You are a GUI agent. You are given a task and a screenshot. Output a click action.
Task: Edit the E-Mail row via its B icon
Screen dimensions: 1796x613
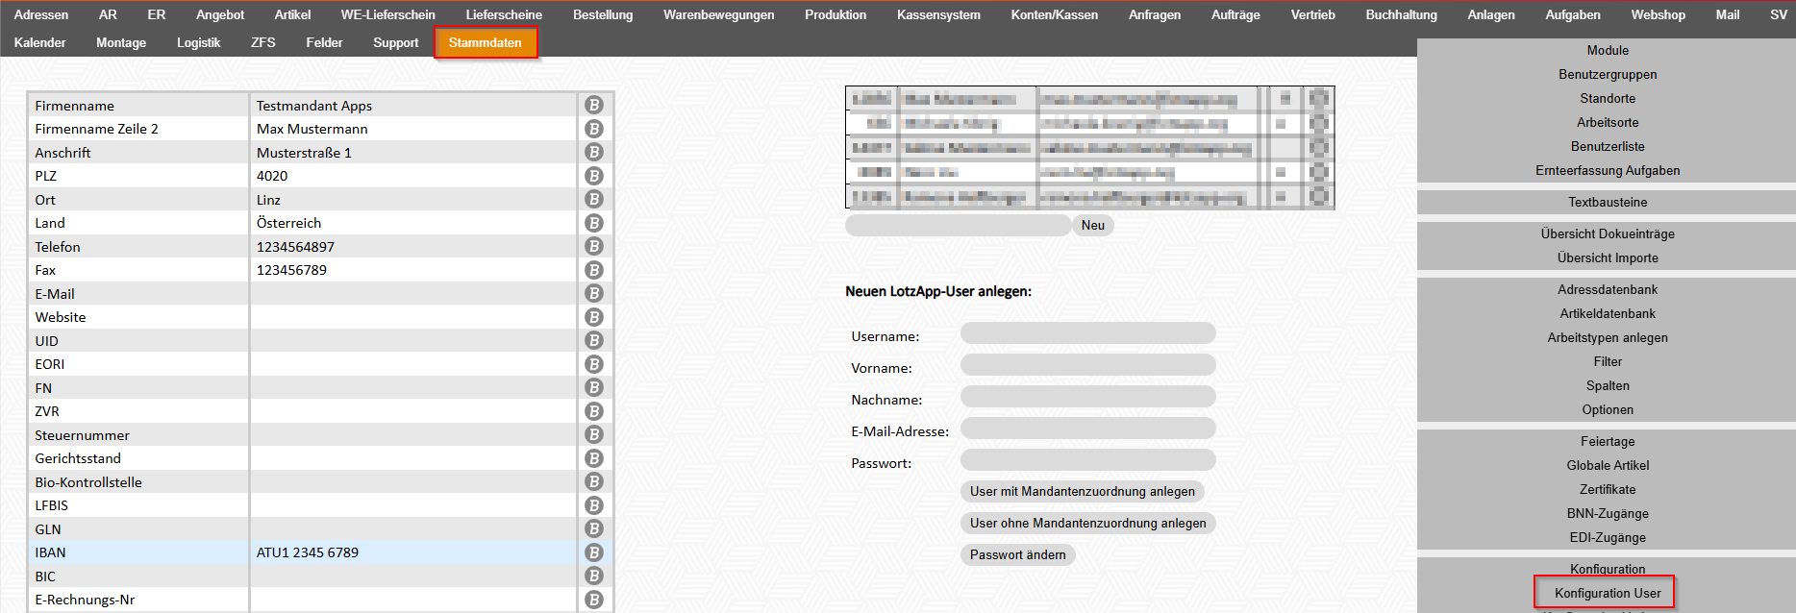point(594,293)
